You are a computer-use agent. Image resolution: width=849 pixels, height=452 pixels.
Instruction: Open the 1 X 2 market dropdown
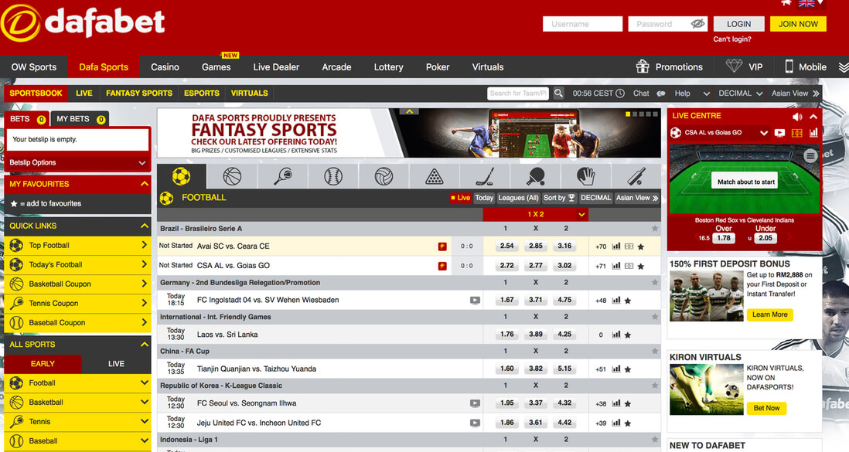(x=536, y=214)
